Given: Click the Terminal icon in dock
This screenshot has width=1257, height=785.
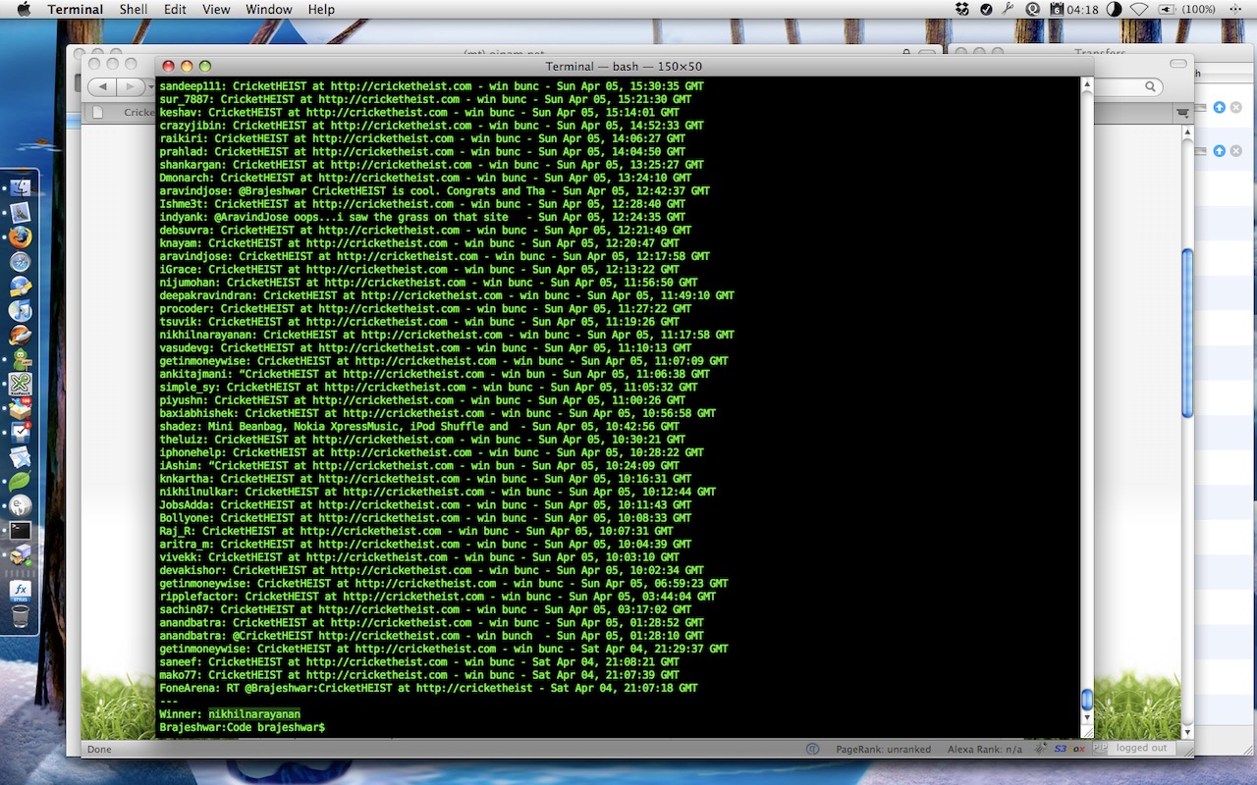Looking at the screenshot, I should pos(20,530).
